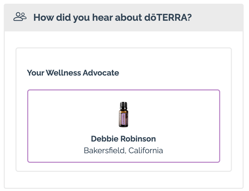The width and height of the screenshot is (249, 191).
Task: Click the word 'California' under the name
Action: 146,151
